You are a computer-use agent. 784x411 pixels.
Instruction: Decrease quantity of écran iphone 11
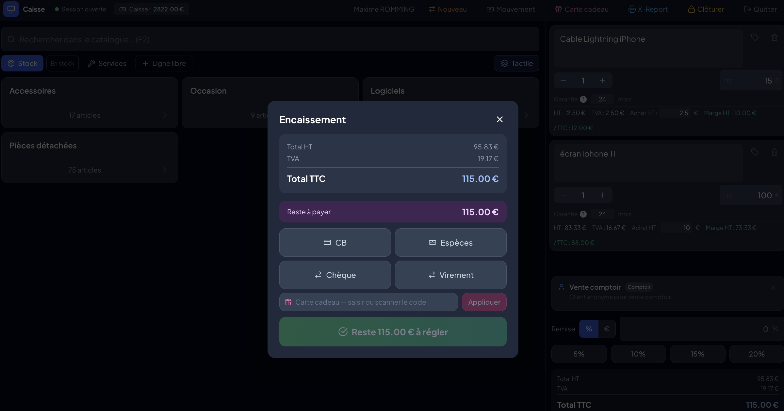point(563,195)
